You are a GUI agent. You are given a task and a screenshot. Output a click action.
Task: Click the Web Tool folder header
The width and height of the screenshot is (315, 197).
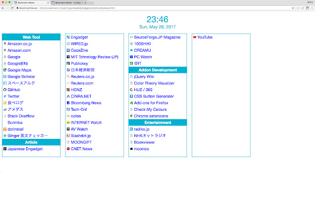click(x=31, y=37)
